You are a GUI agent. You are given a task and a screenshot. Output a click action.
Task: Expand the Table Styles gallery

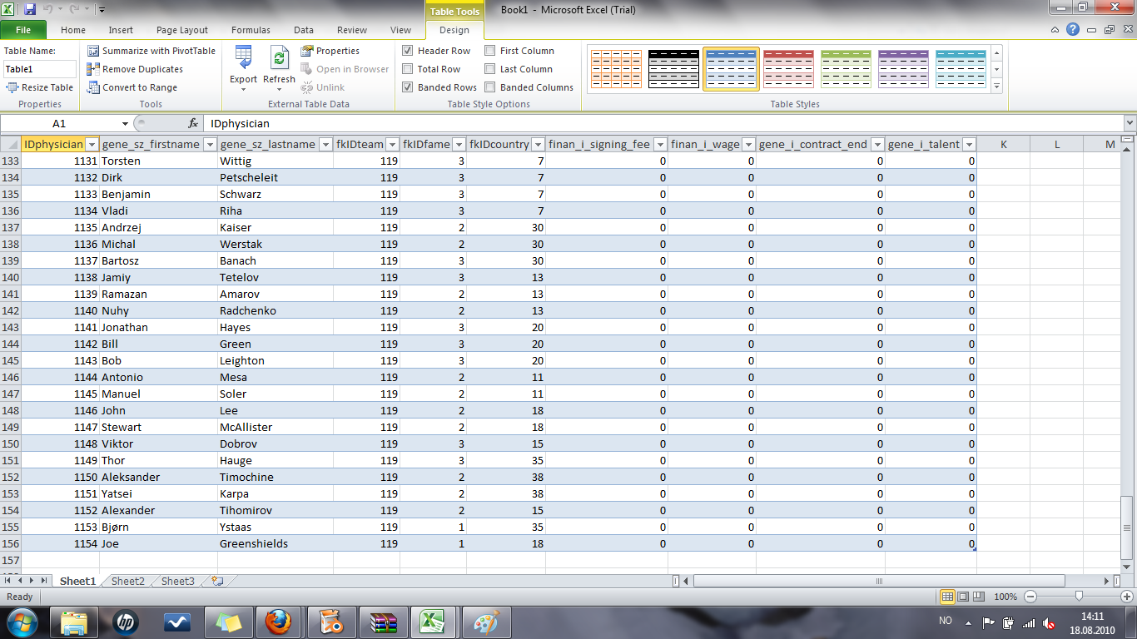click(x=997, y=87)
